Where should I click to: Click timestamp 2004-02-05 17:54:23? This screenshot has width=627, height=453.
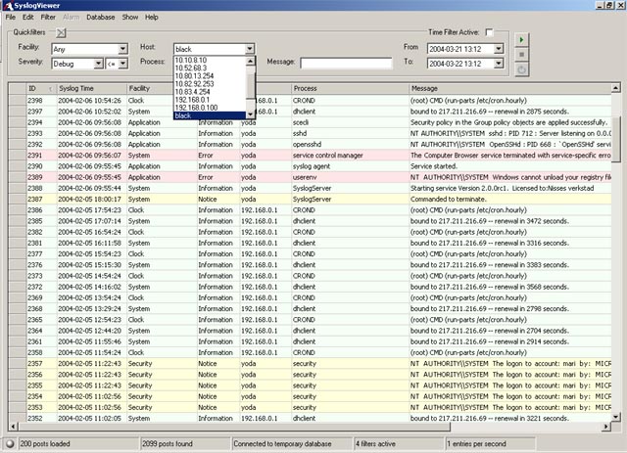(x=89, y=210)
